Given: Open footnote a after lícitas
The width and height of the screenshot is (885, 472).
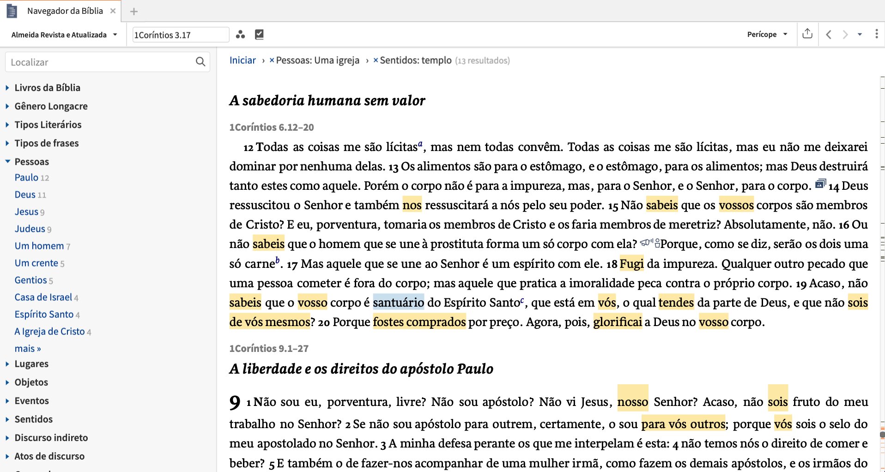Looking at the screenshot, I should 420,144.
